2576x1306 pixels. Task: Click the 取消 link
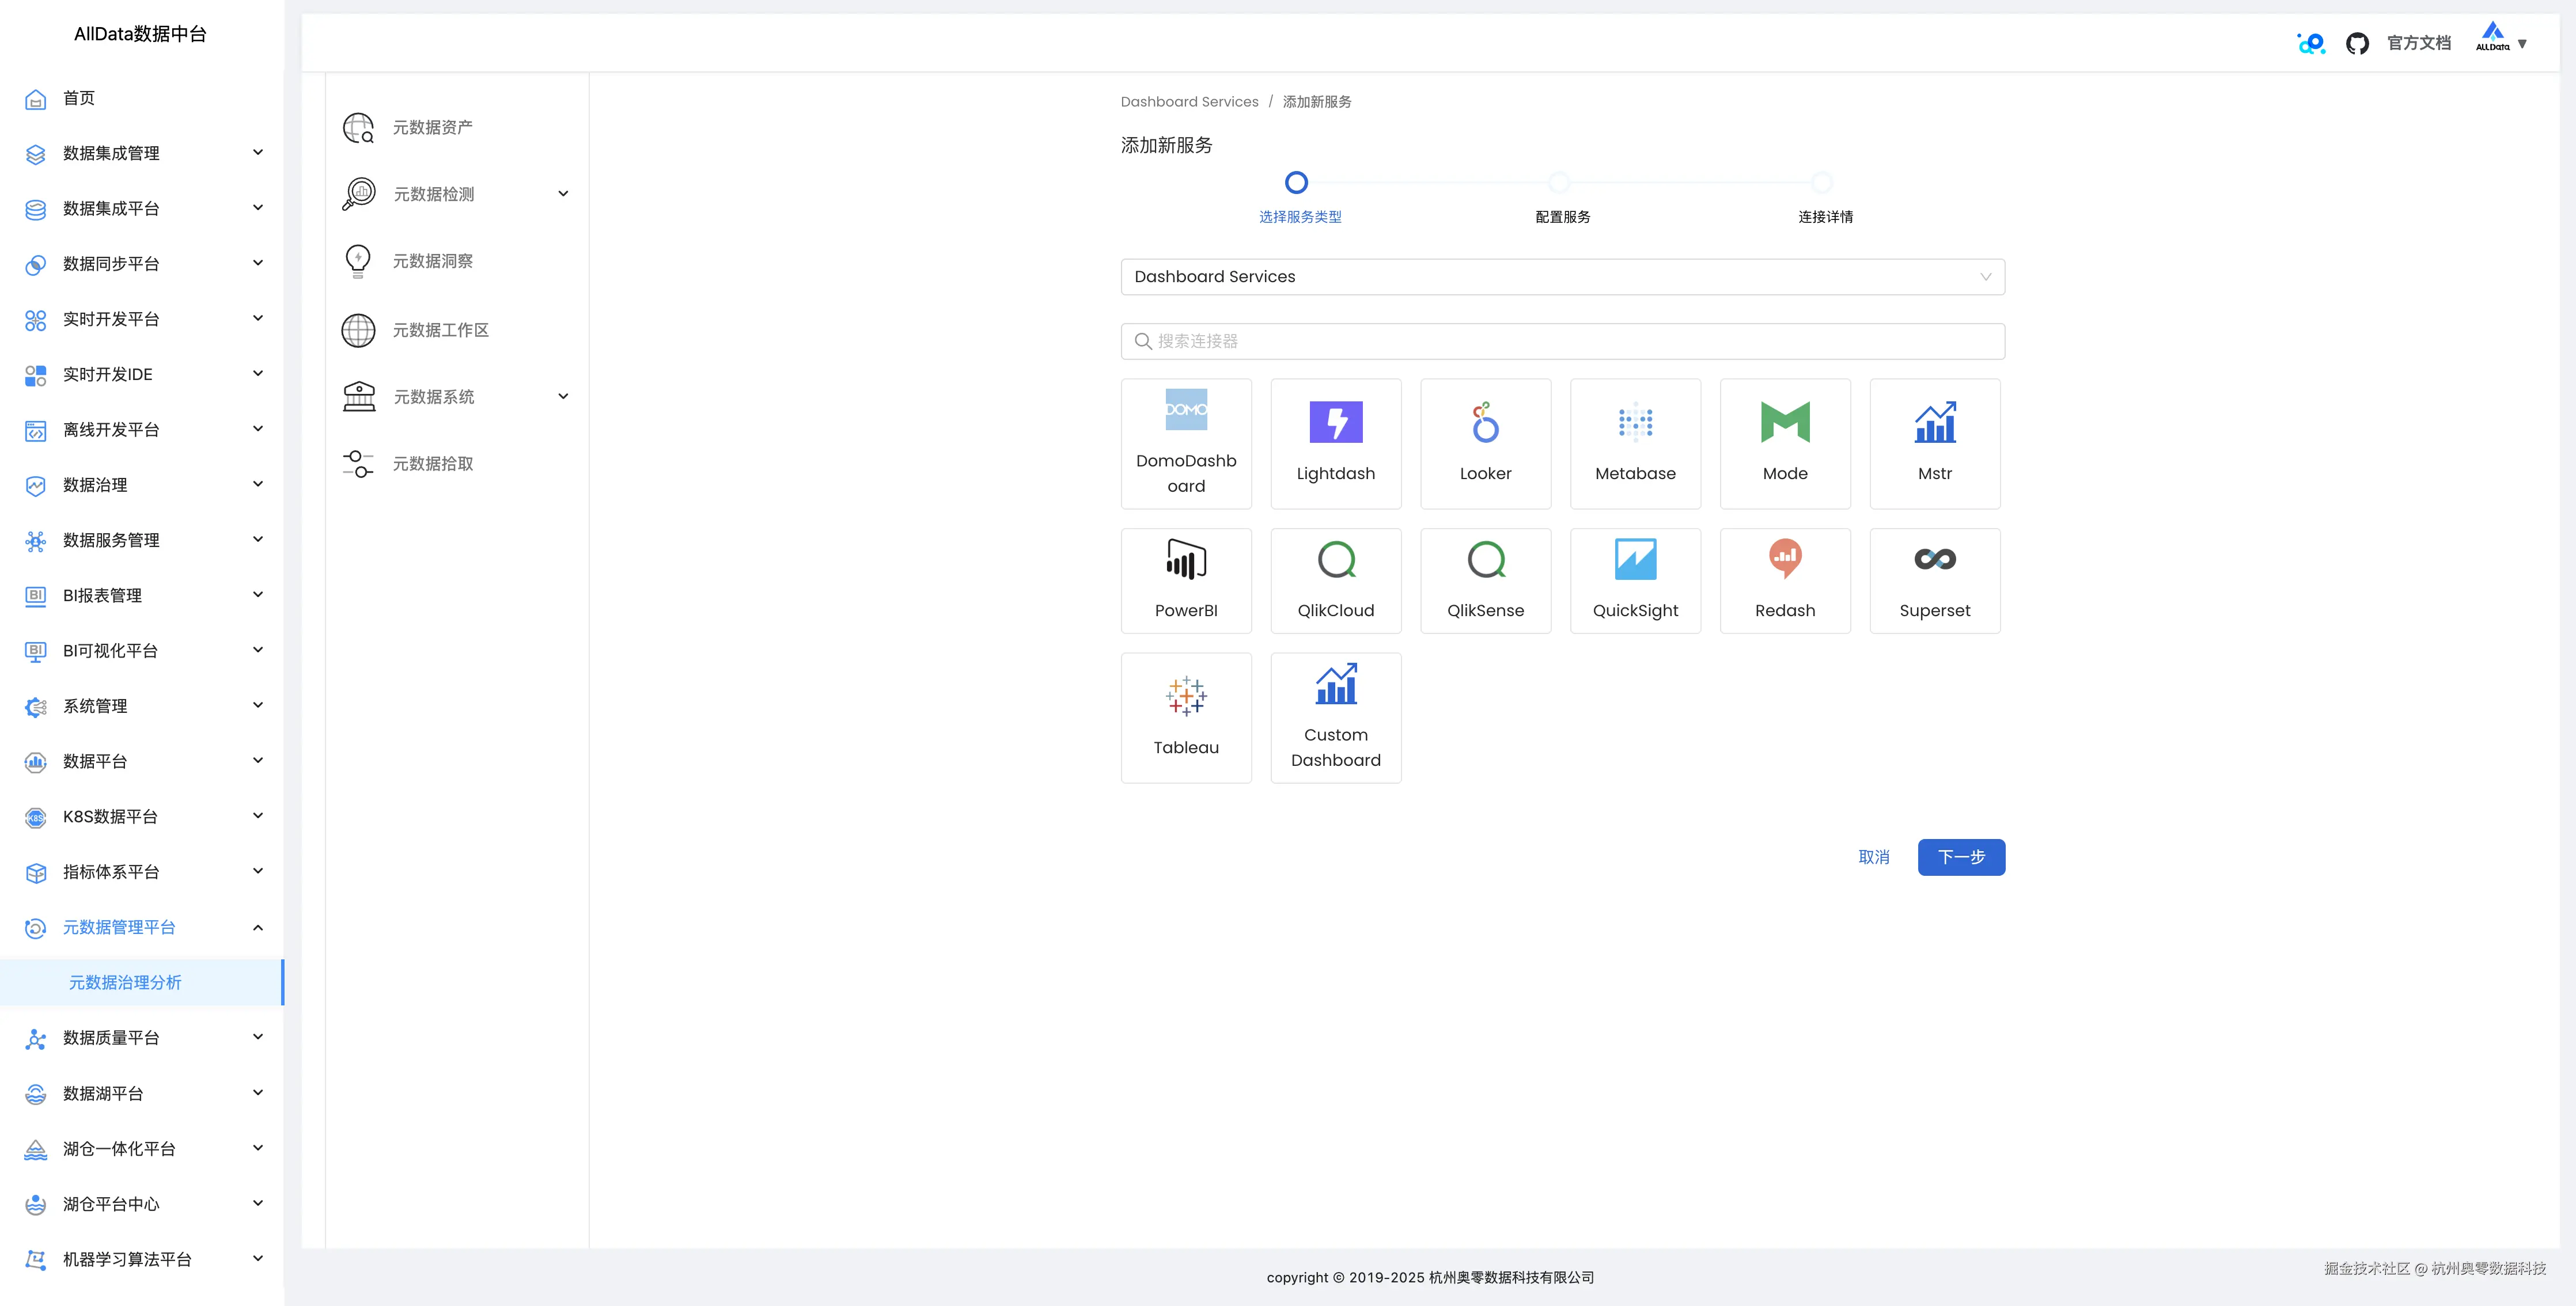(x=1873, y=857)
